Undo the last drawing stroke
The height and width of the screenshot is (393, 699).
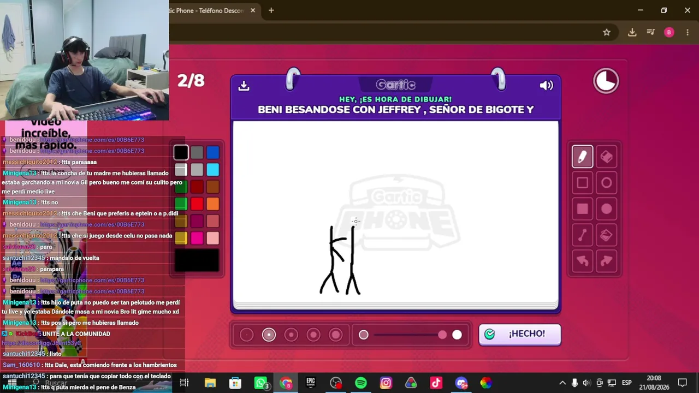point(582,261)
